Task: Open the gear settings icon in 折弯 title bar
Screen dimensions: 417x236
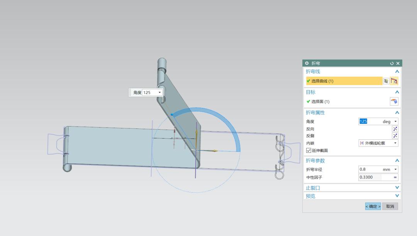Action: (x=307, y=63)
